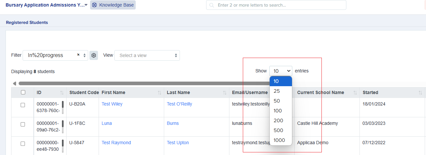Sort by Current School Name arrows
Viewport: 426px width, 155px height.
355,93
